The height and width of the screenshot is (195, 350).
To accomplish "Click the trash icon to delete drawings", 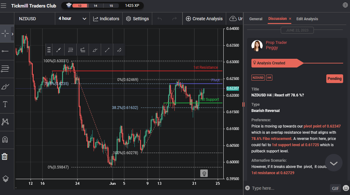I will point(5,156).
